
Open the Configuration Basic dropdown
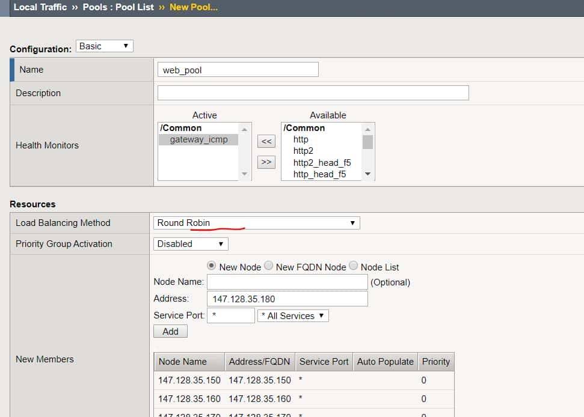(x=105, y=46)
